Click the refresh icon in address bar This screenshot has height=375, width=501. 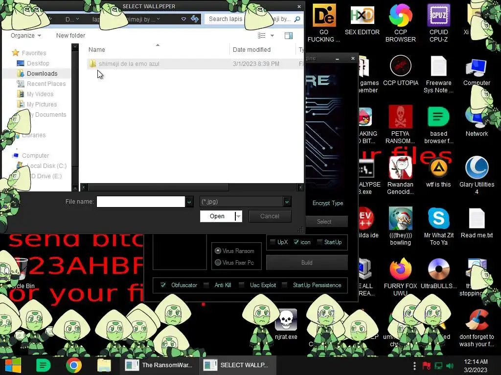(x=195, y=19)
